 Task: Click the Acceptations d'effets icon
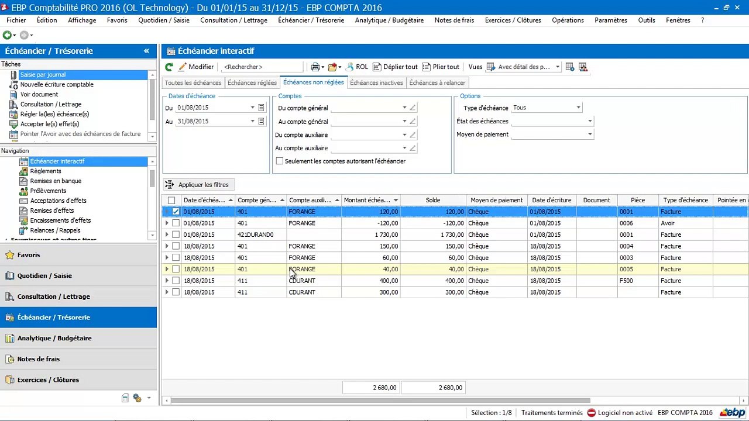(24, 201)
